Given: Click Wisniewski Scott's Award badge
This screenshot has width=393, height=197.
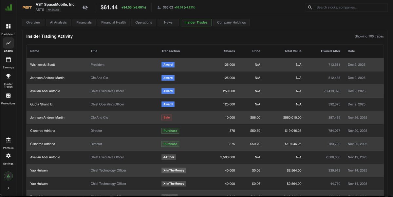Looking at the screenshot, I should tap(168, 65).
